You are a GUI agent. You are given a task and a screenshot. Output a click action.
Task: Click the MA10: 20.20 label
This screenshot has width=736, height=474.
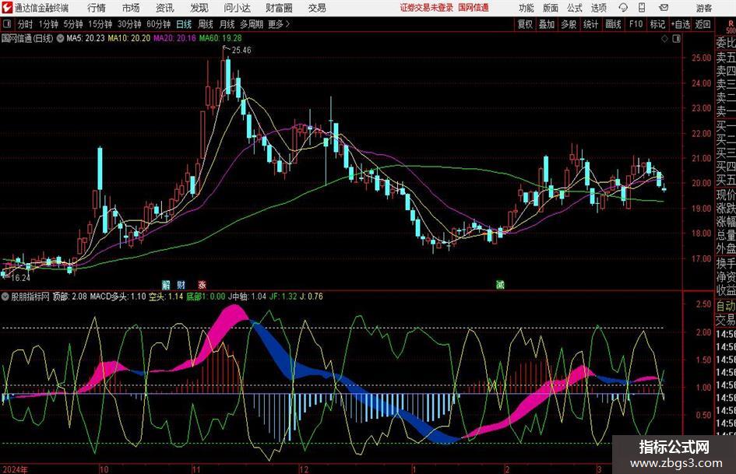click(129, 38)
